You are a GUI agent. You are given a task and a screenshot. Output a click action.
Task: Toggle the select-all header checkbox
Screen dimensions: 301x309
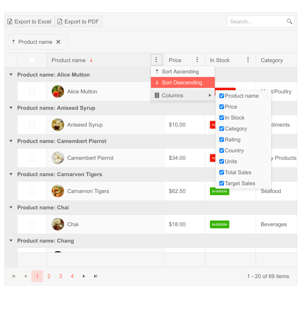[x=32, y=60]
